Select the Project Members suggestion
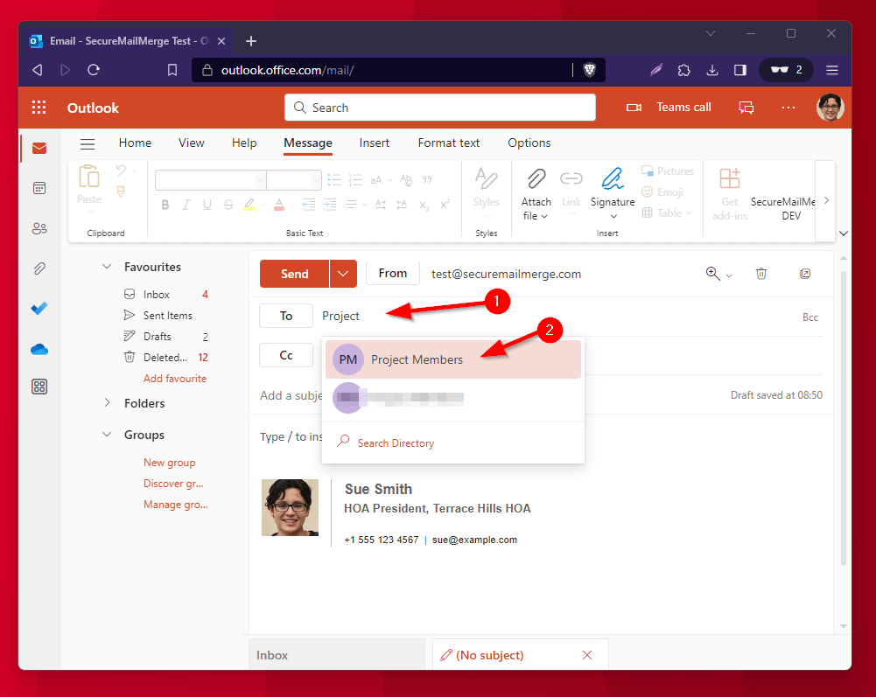The image size is (876, 697). [417, 359]
